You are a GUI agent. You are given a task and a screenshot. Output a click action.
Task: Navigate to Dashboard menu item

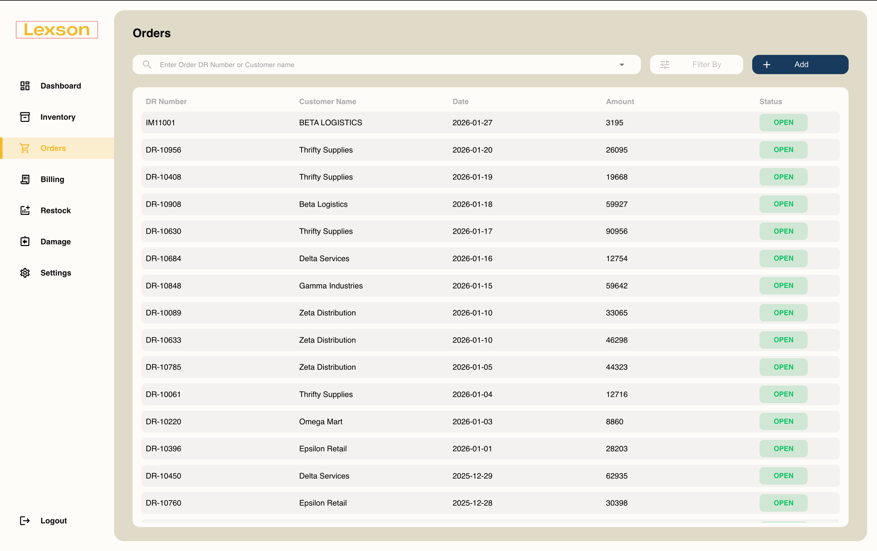click(60, 86)
